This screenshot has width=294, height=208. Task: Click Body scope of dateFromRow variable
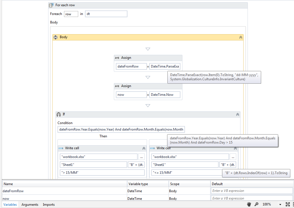[x=189, y=191]
